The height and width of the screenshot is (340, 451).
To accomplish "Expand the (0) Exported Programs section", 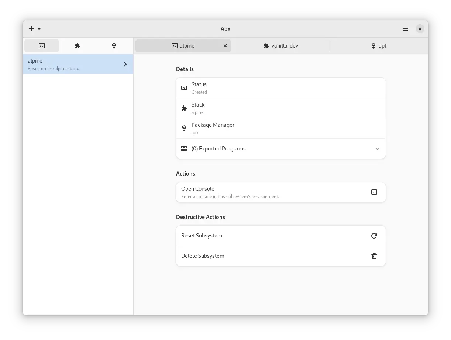I will 377,149.
